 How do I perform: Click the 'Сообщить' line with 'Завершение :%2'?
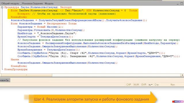point(99,56)
